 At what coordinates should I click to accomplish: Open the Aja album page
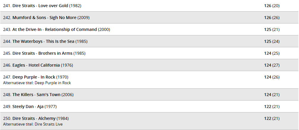[x=40, y=106]
